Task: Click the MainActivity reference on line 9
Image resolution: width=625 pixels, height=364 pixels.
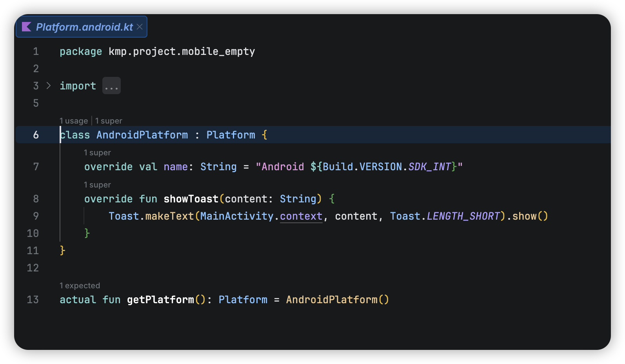Action: [x=236, y=216]
